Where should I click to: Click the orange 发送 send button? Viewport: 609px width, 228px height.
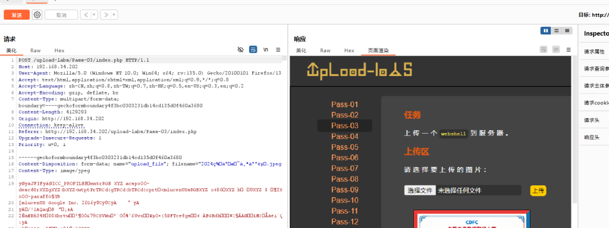tap(17, 15)
